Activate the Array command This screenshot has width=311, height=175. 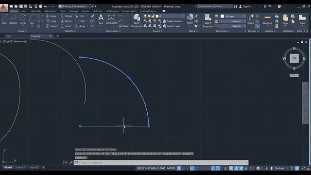tap(80, 26)
